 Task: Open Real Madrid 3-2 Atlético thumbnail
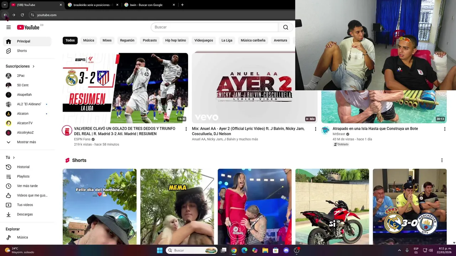(125, 88)
